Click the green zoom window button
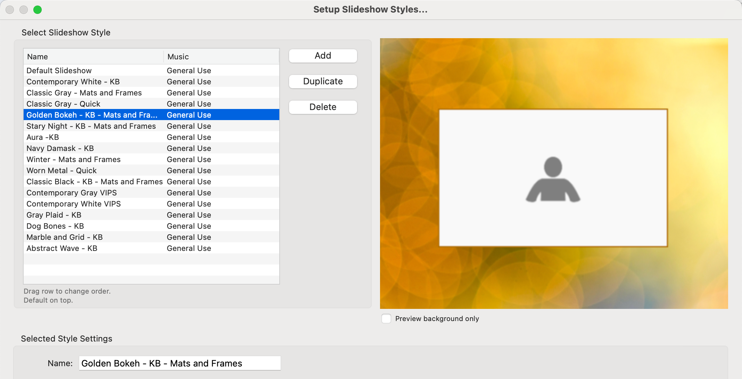This screenshot has height=379, width=742. [x=38, y=10]
